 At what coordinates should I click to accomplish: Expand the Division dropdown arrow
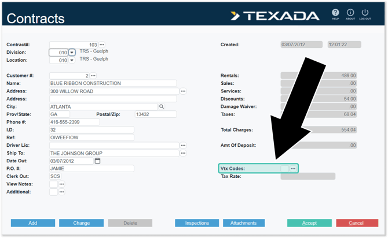coord(72,53)
